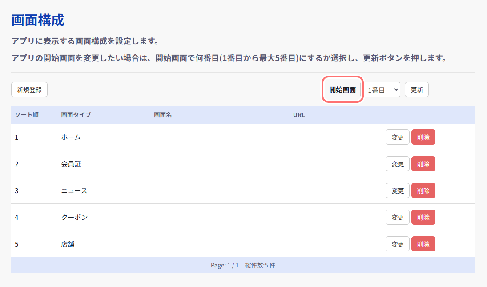Click 変更 for the クーポン row

pyautogui.click(x=397, y=217)
